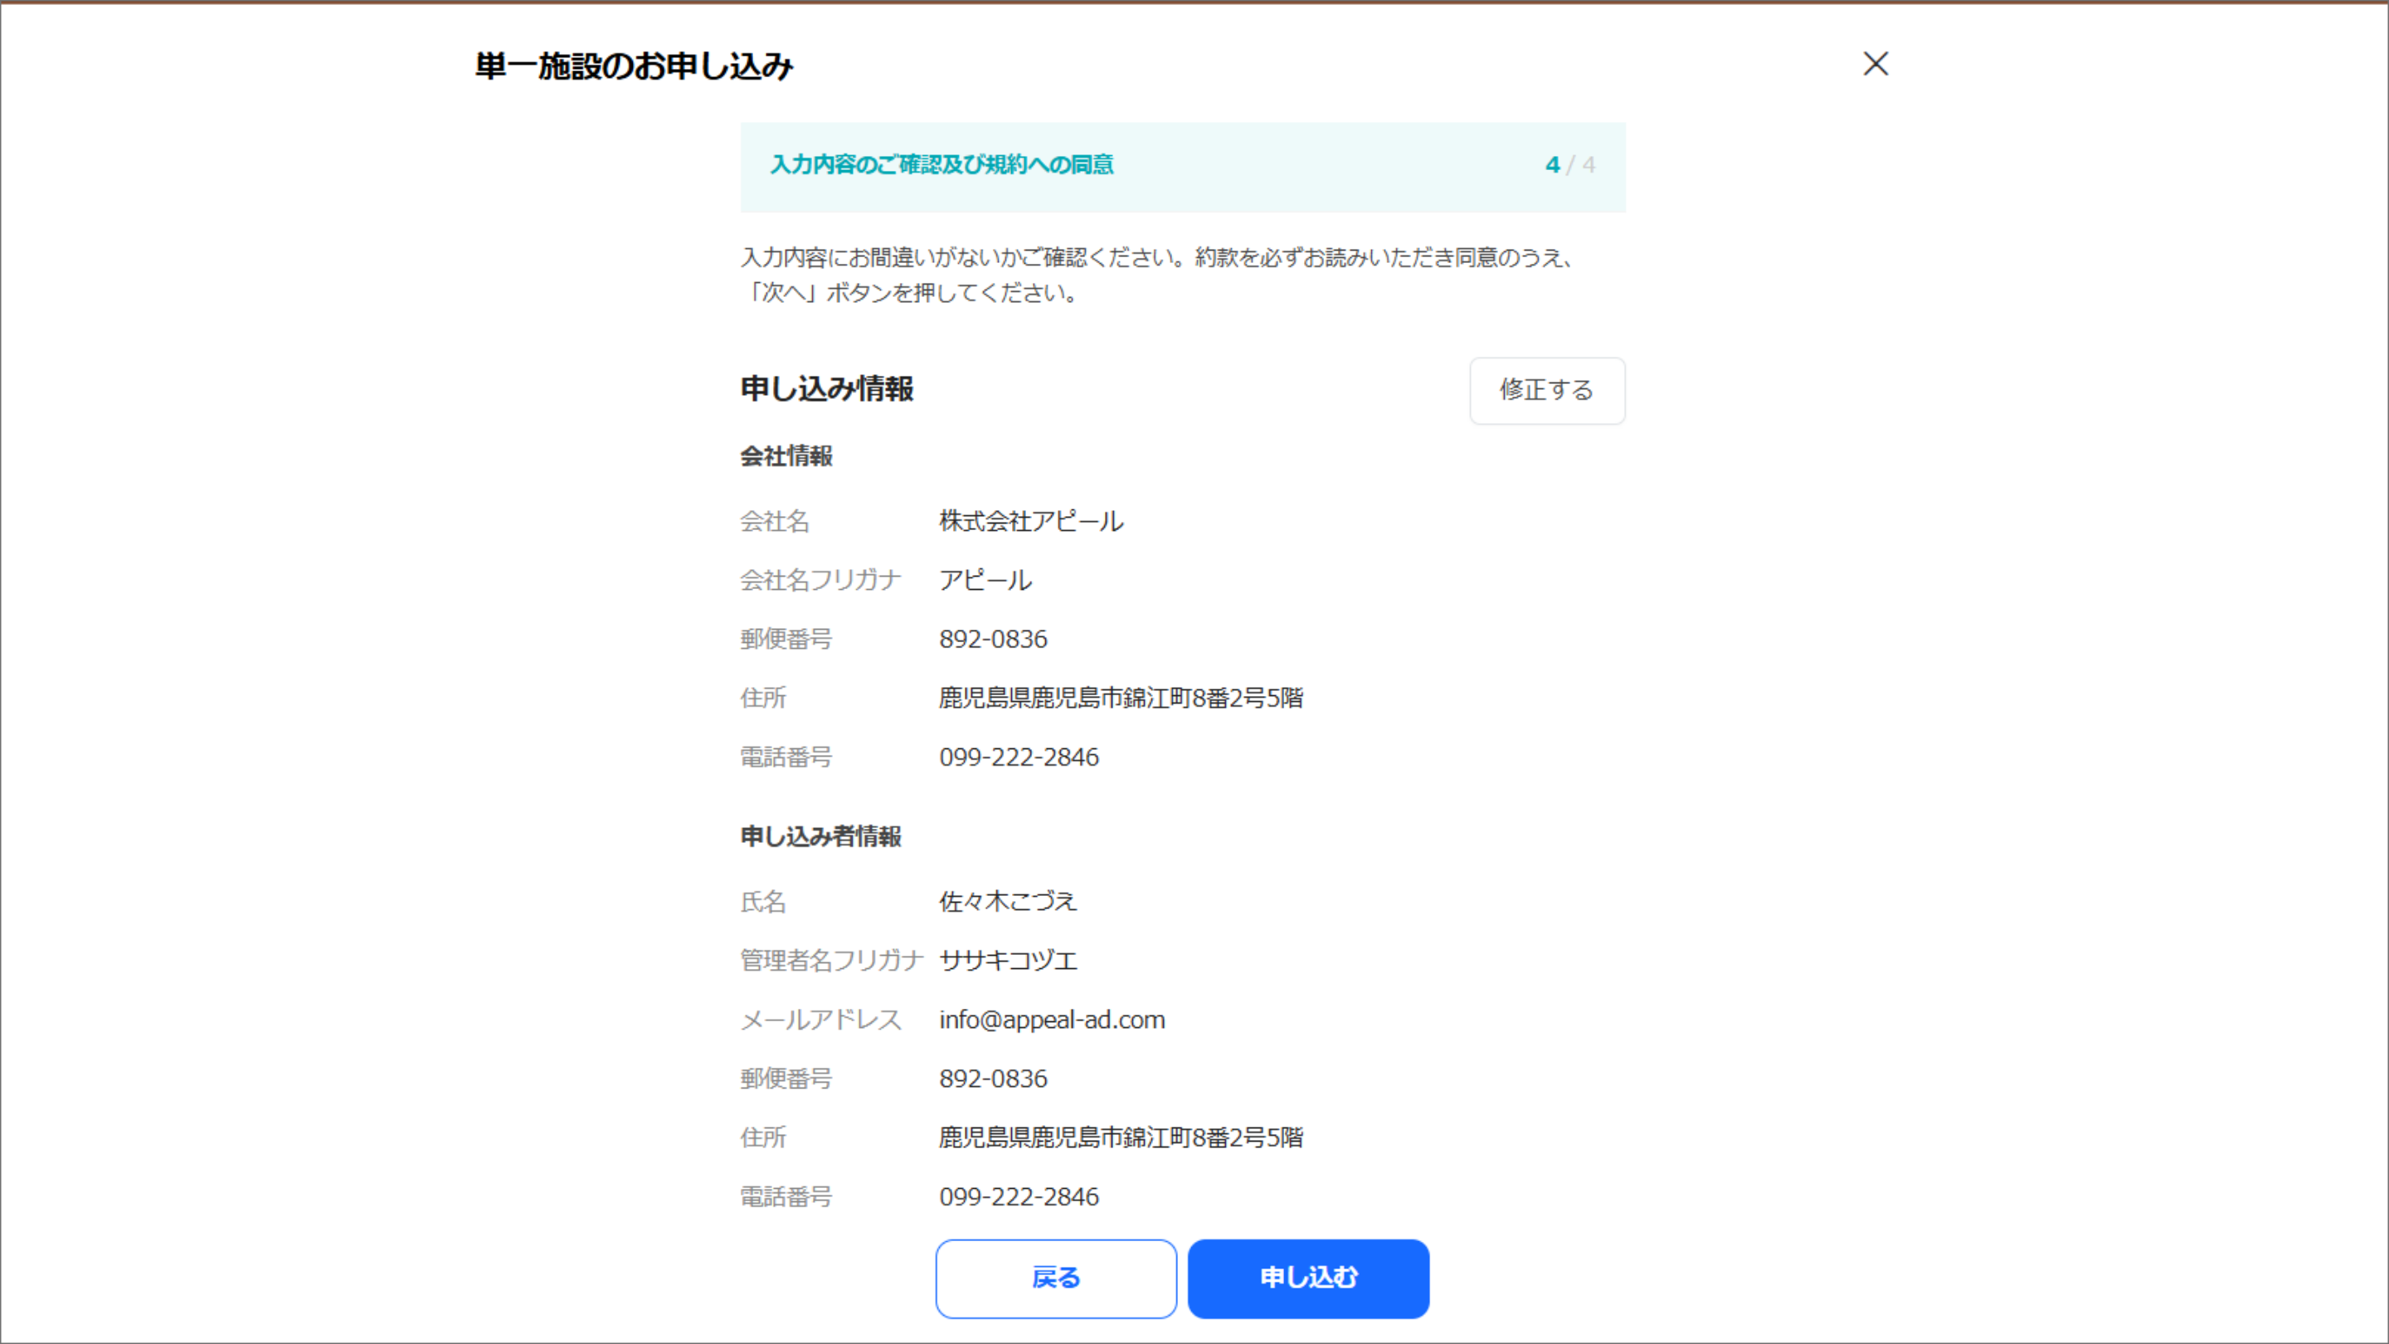Select the applicant name 佐々木こづえ

pos(1007,902)
